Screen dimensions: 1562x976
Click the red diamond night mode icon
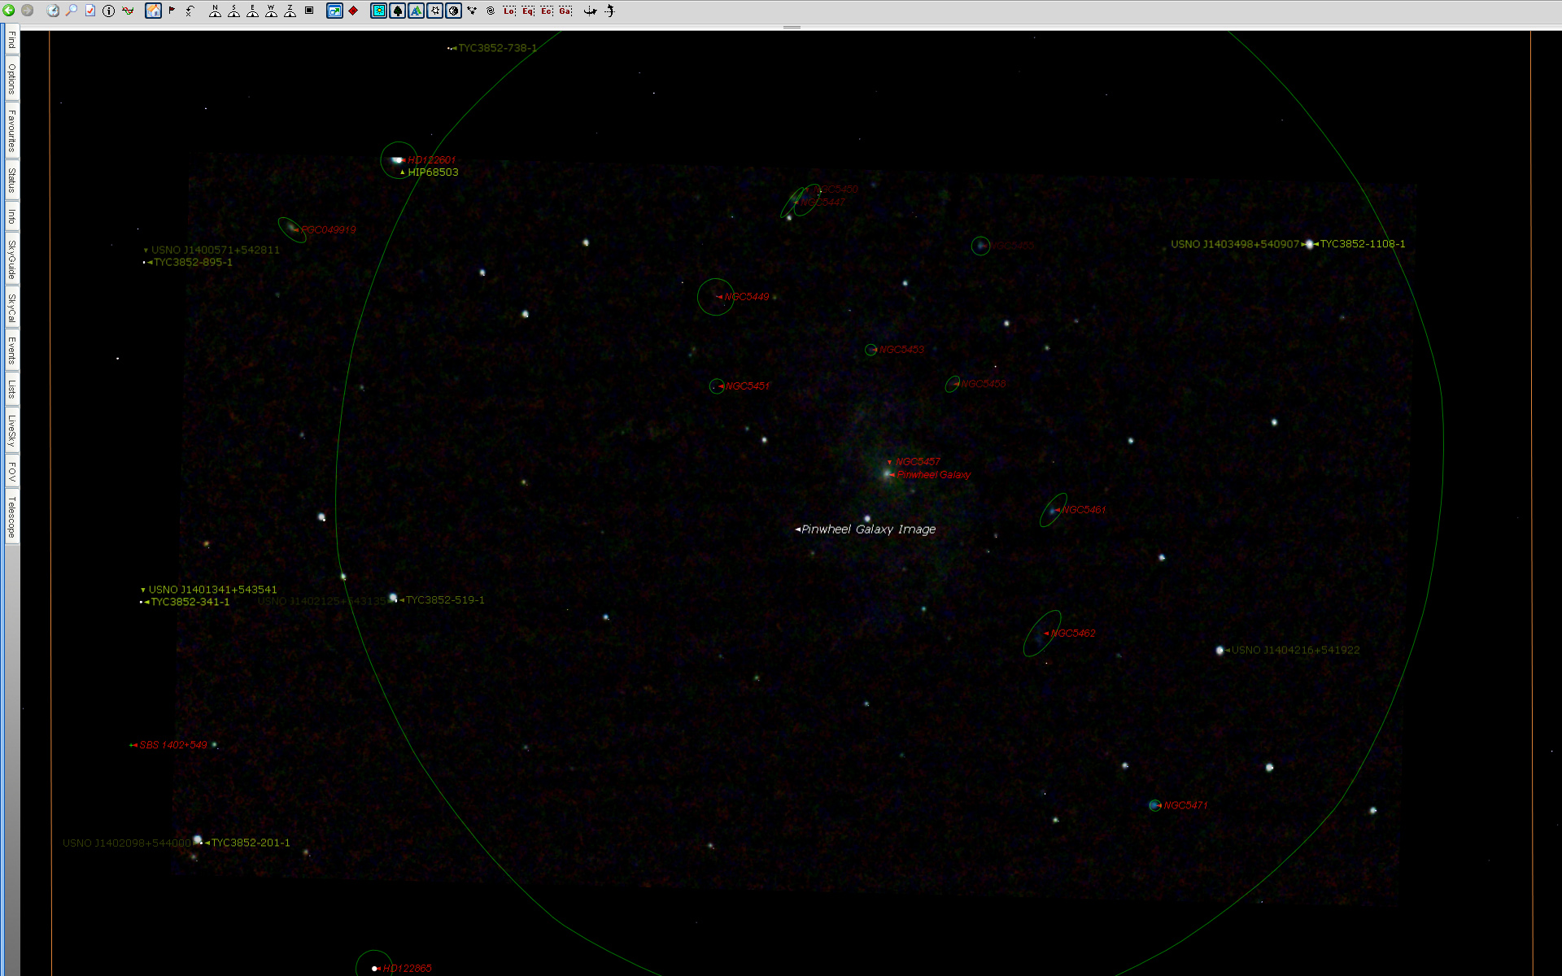click(x=353, y=11)
